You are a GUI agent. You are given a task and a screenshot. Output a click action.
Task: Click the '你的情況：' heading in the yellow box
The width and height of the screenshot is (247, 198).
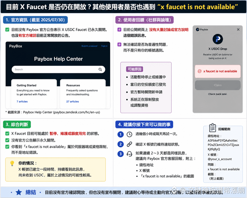(x=28, y=163)
